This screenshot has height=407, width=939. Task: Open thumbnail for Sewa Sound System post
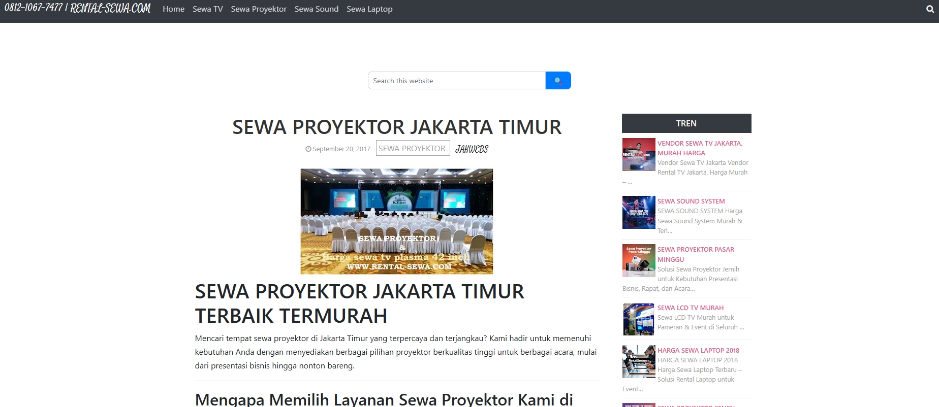tap(639, 212)
